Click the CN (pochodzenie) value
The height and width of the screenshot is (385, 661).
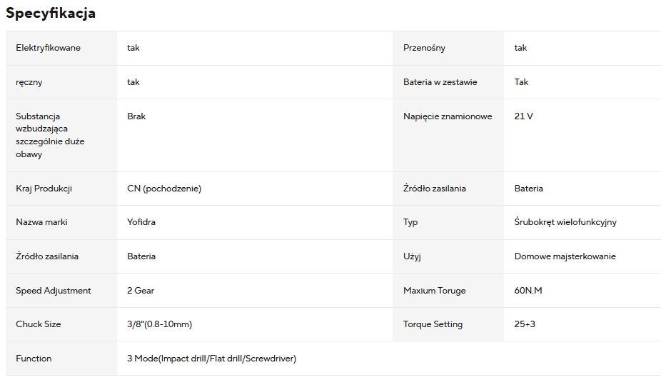(x=164, y=189)
